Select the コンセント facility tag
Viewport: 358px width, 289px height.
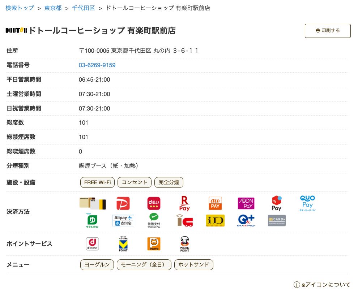pyautogui.click(x=135, y=182)
